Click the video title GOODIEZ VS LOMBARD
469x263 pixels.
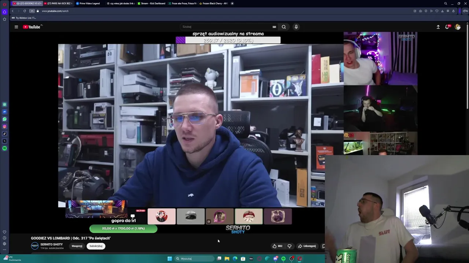tap(71, 238)
